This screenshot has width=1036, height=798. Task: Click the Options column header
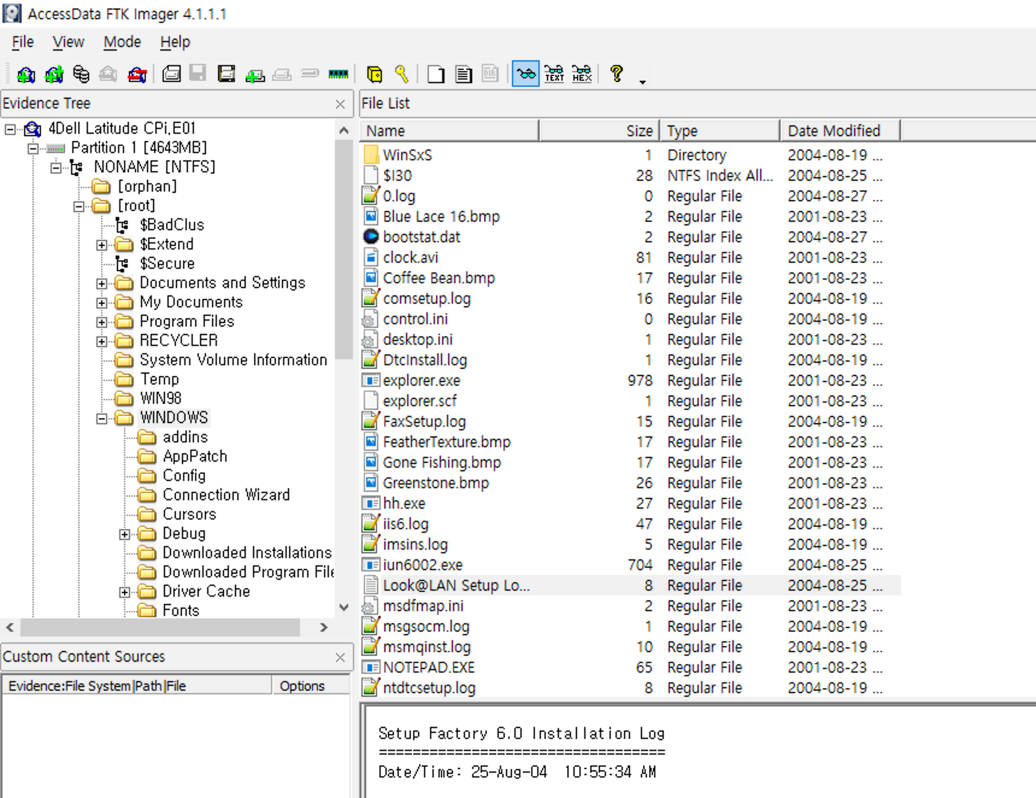[311, 686]
